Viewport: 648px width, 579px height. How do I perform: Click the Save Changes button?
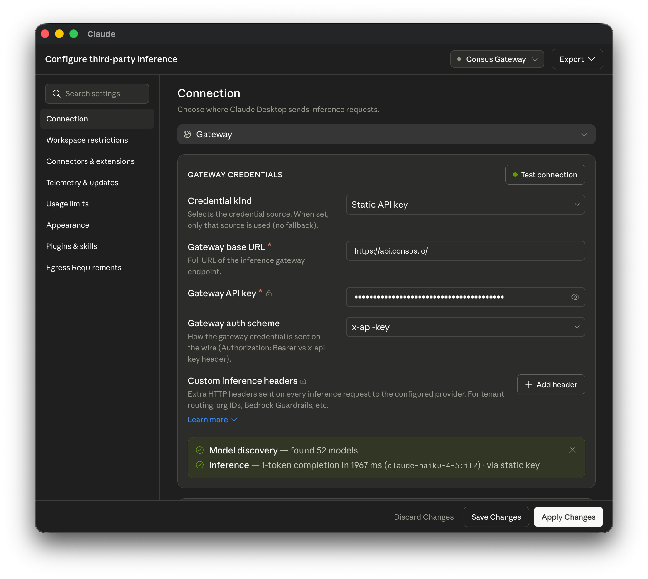point(496,517)
